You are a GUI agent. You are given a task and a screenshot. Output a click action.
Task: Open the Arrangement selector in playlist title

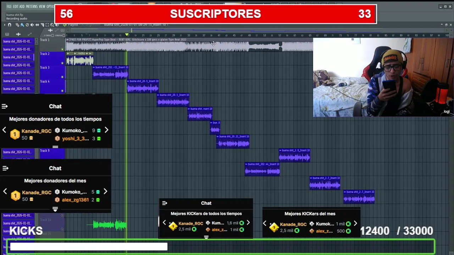91,25
